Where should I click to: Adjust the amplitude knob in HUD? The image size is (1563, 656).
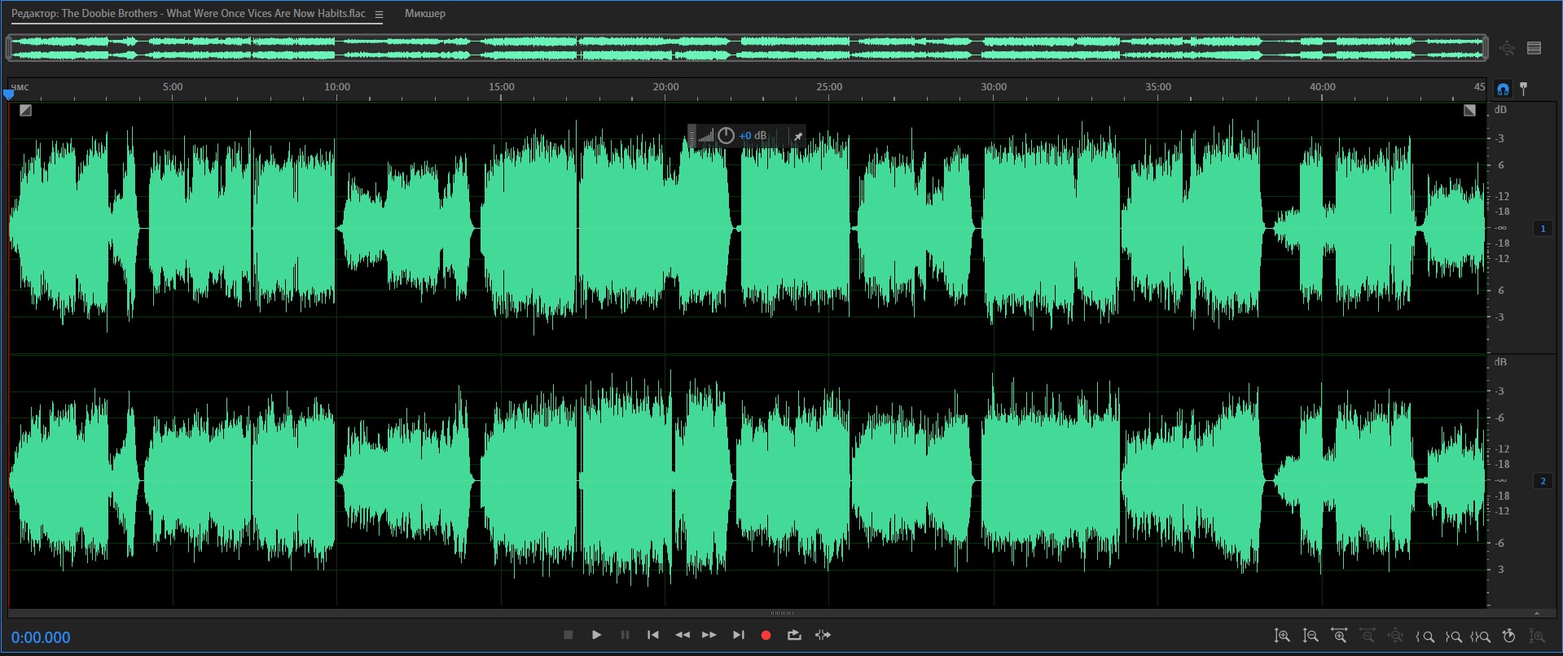pos(726,136)
